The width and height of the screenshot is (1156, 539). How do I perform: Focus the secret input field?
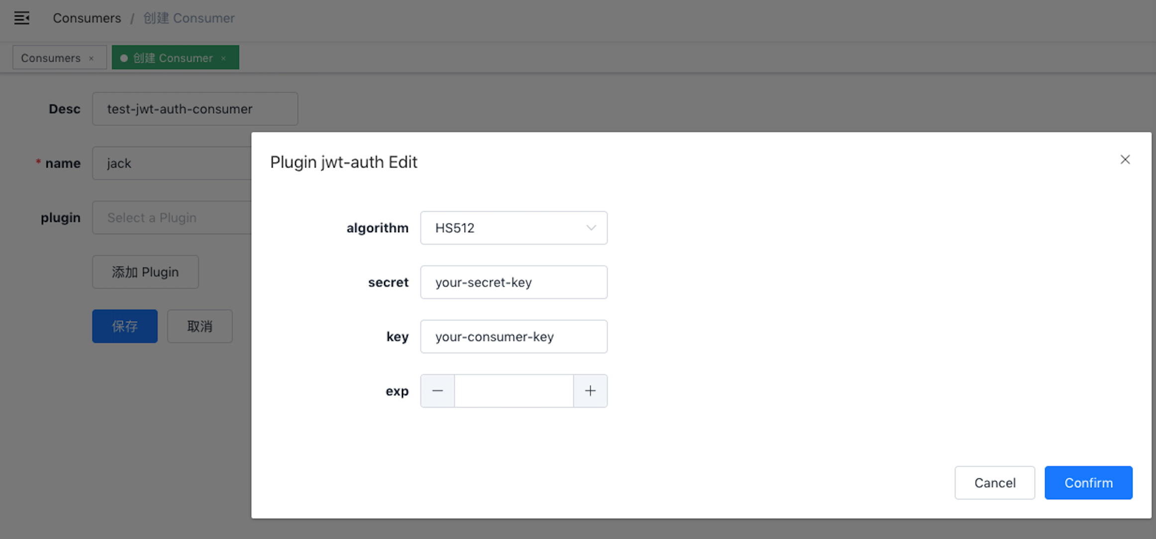pyautogui.click(x=513, y=282)
